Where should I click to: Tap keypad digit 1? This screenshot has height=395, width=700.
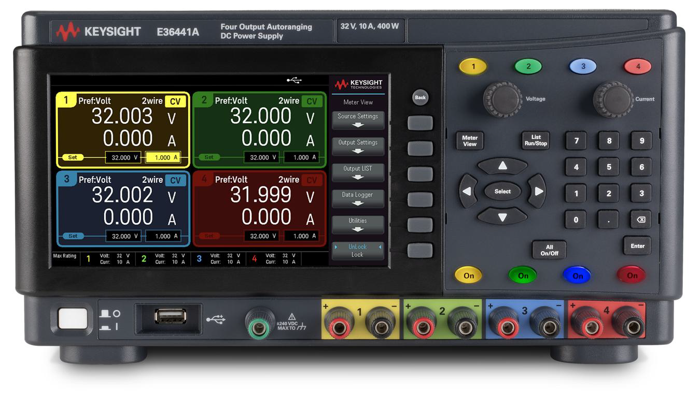[x=576, y=194]
